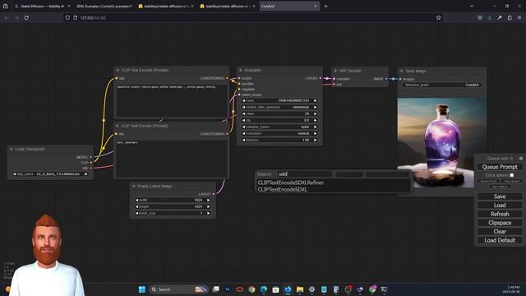Open the scheduler normal dropdown

pos(279,133)
